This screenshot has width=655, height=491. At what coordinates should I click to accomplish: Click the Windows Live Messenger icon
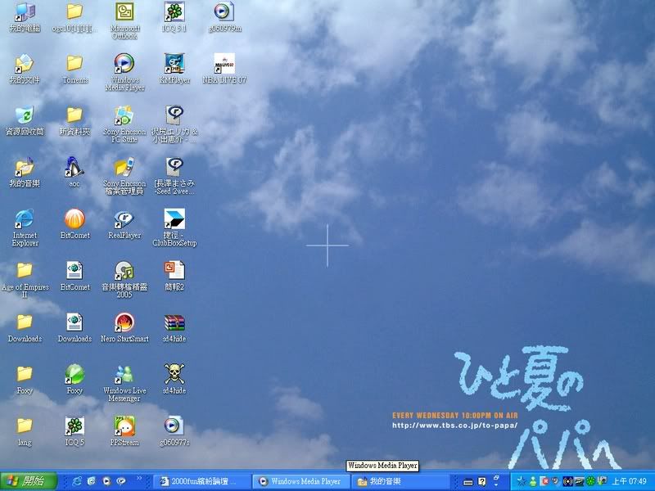click(x=124, y=374)
